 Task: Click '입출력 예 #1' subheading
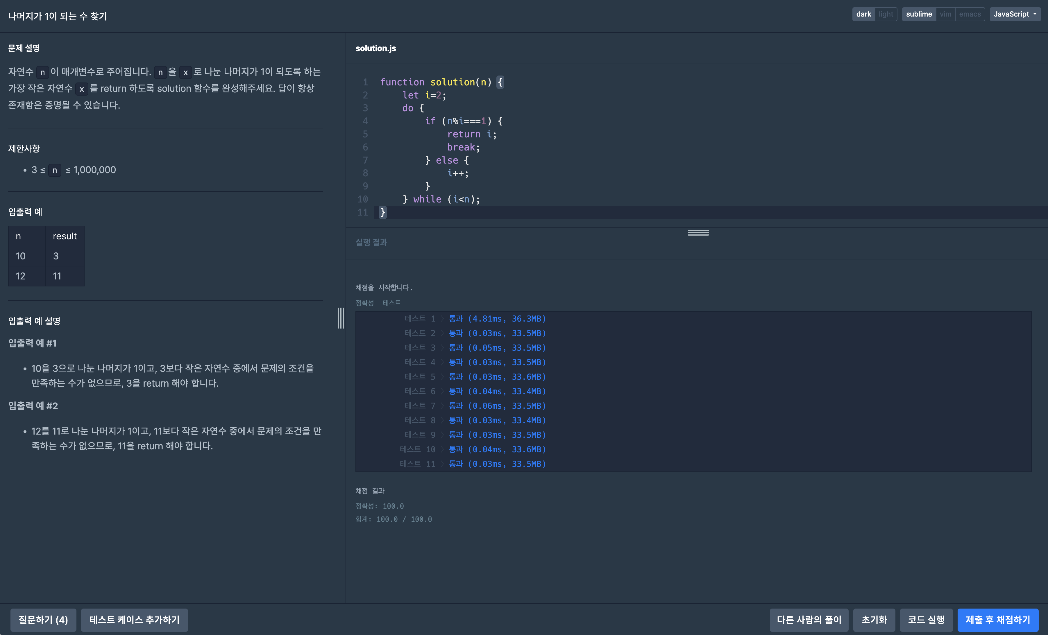(x=32, y=343)
